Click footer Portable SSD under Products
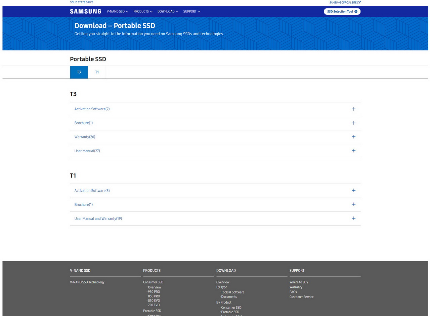Screen dimensions: 430x316 (152, 311)
